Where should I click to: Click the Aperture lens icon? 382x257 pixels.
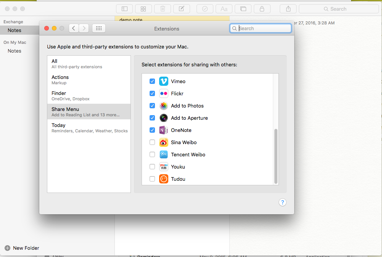(x=163, y=118)
